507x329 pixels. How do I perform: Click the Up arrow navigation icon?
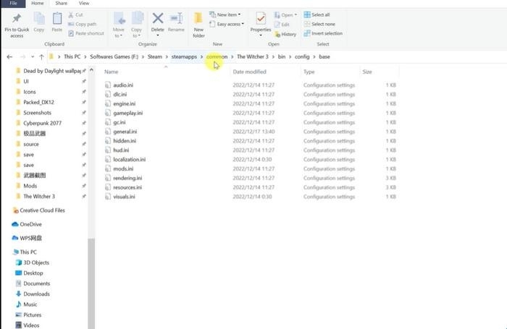[43, 56]
